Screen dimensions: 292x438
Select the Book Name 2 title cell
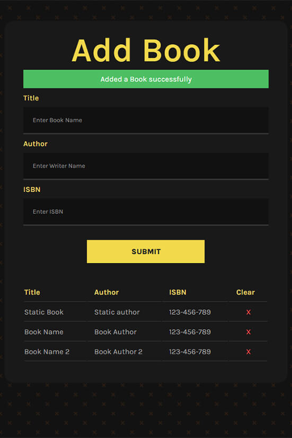[x=47, y=351]
